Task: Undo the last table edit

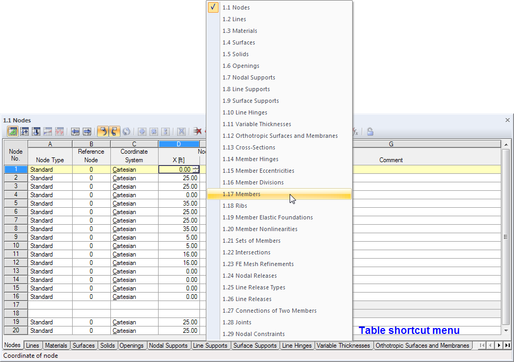Action: click(x=104, y=131)
